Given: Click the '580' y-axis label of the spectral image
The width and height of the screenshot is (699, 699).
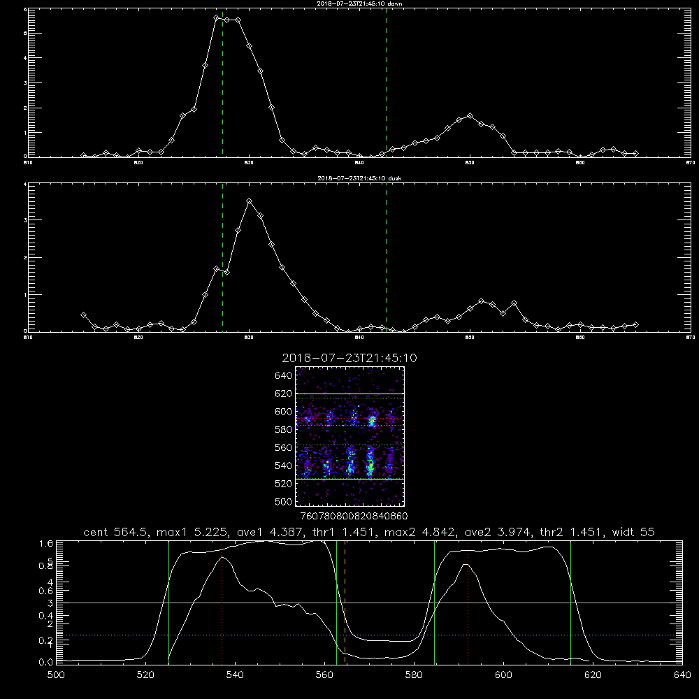Looking at the screenshot, I should (284, 429).
